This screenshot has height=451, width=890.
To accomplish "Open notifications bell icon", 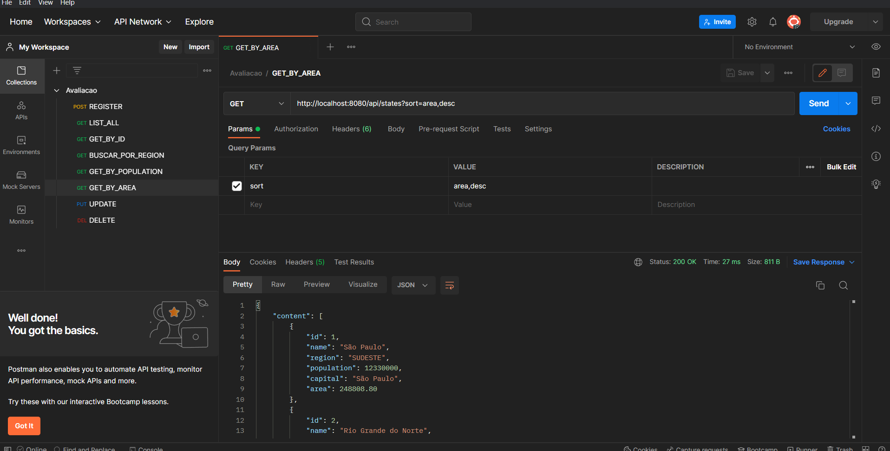I will [x=773, y=22].
